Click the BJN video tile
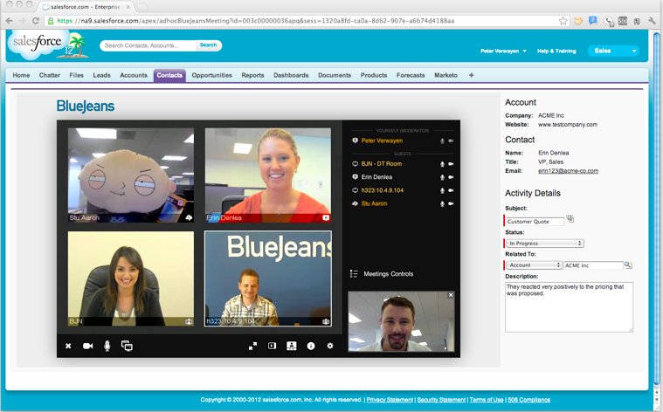This screenshot has height=412, width=663. coord(131,278)
